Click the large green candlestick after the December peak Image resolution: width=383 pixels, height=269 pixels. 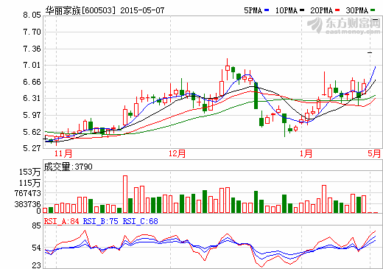pos(256,96)
